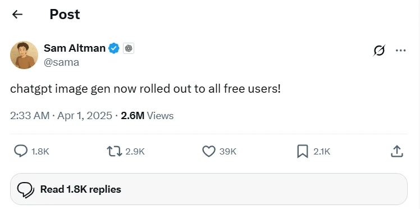View the 2.6M Views analytics
This screenshot has width=420, height=209.
(147, 116)
